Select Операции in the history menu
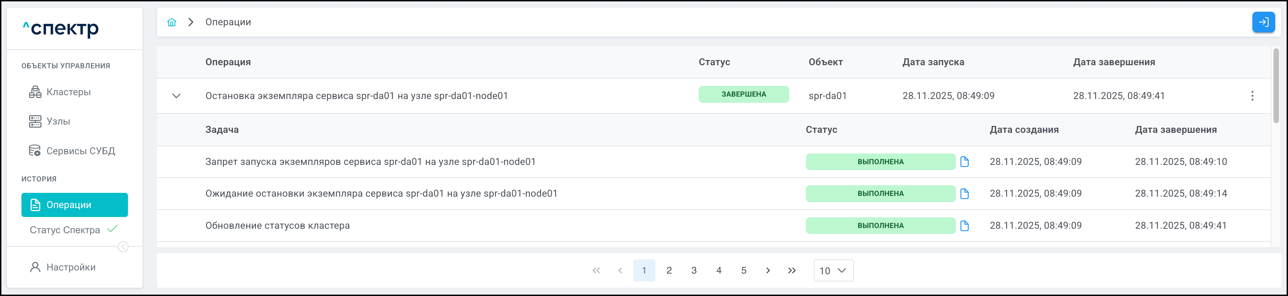The width and height of the screenshot is (1288, 296). [74, 205]
